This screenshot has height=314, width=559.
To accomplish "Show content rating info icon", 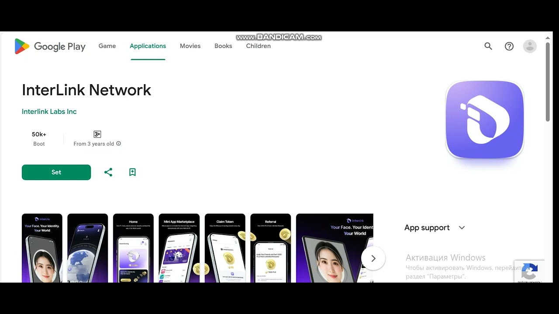I will (119, 143).
